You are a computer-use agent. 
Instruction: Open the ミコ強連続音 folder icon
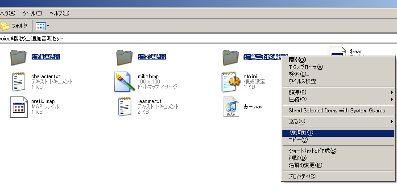(18, 57)
